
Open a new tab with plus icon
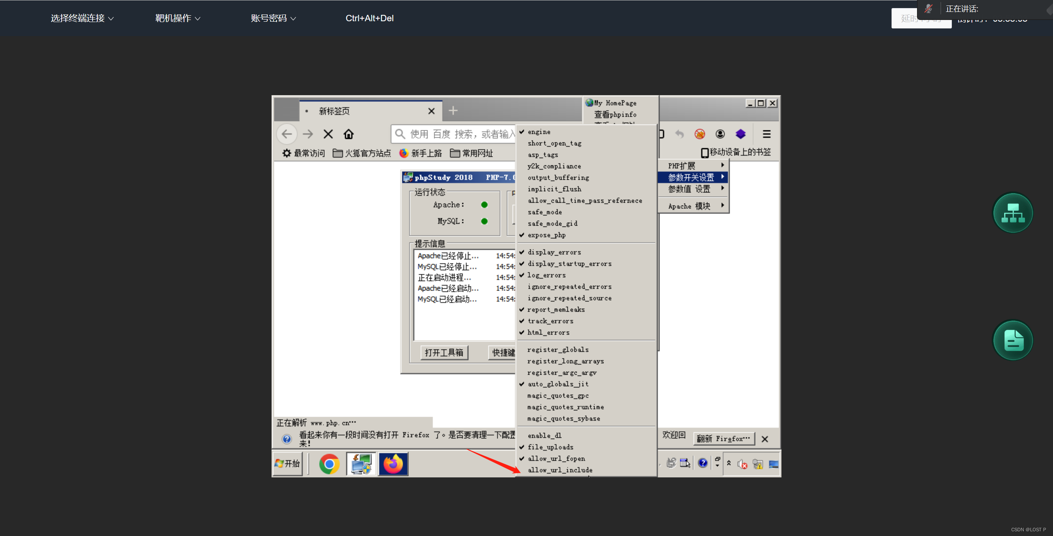[453, 111]
